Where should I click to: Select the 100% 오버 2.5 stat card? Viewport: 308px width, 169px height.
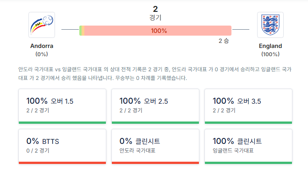point(155,106)
